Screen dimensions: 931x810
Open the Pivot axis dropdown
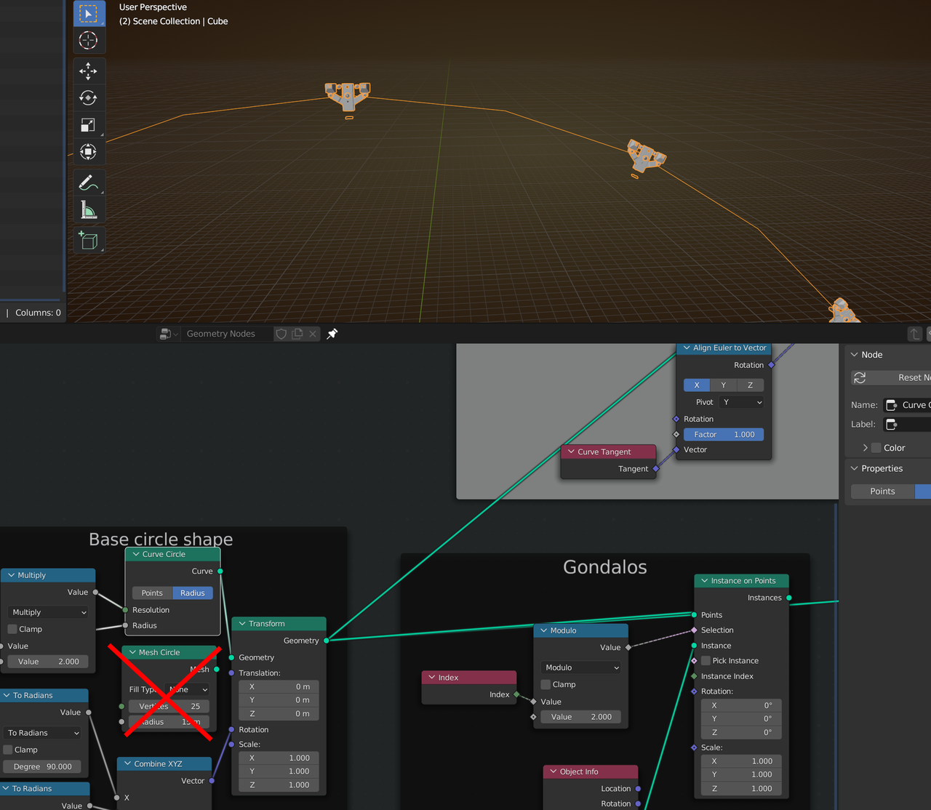click(743, 402)
